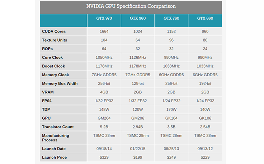Click the GM204 GPU cell
The height and width of the screenshot is (164, 264).
[x=104, y=118]
